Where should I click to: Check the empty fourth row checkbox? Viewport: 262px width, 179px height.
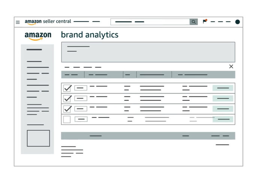pos(67,119)
